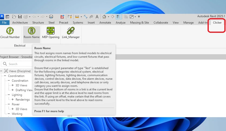Open the File tab

tap(4, 22)
